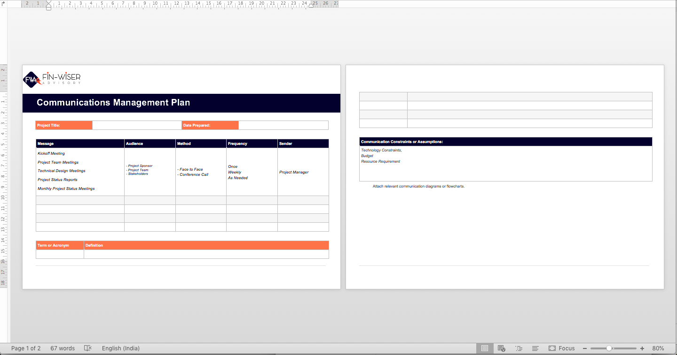Click the empty cell under Definition
Screen dimensions: 677x355
pos(206,254)
